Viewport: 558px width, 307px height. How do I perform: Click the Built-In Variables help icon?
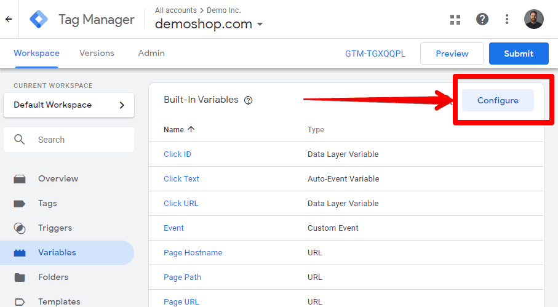tap(248, 100)
